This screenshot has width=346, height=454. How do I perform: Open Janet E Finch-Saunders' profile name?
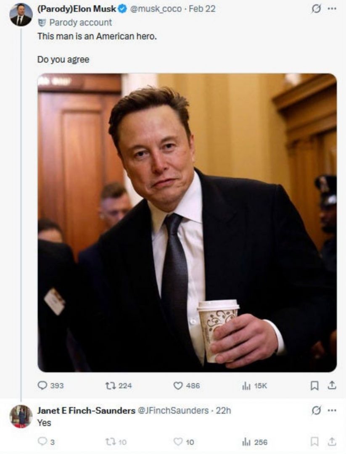pyautogui.click(x=86, y=411)
